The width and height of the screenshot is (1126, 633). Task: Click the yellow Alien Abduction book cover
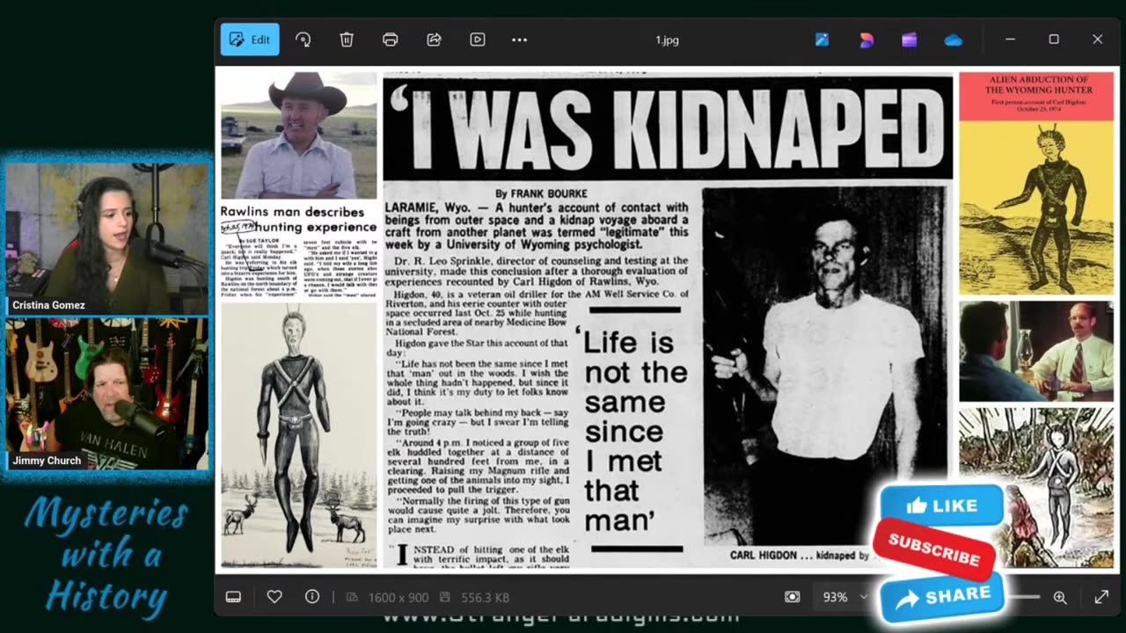1036,183
